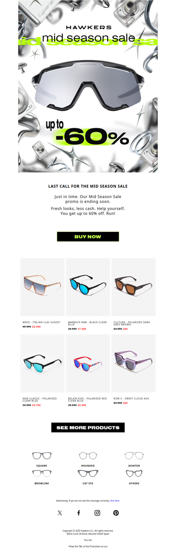Open the New Classic Polarized Clear Blue image
The height and width of the screenshot is (559, 176).
click(42, 363)
